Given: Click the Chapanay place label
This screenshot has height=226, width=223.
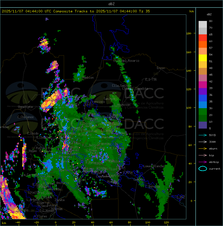Looking at the screenshot, I should (x=104, y=144).
